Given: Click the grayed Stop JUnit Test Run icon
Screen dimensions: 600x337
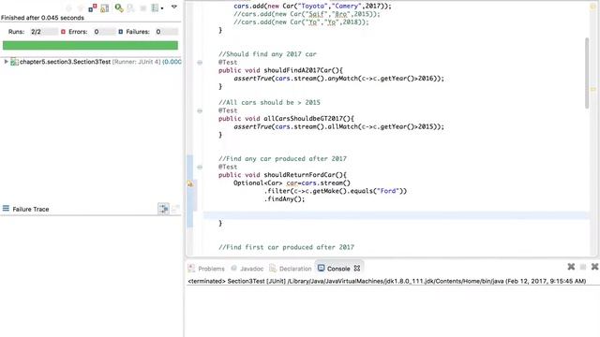Looking at the screenshot, I should point(143,8).
